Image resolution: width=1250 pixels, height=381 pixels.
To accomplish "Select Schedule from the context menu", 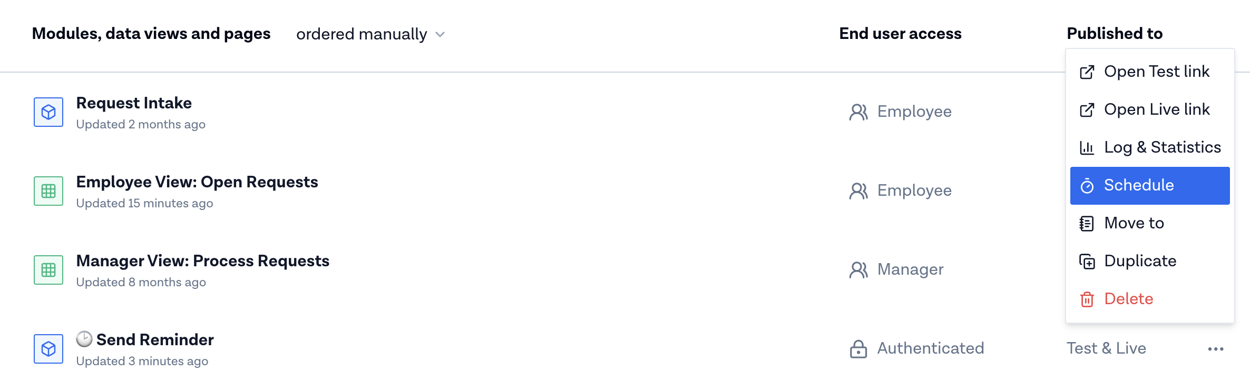I will point(1138,185).
